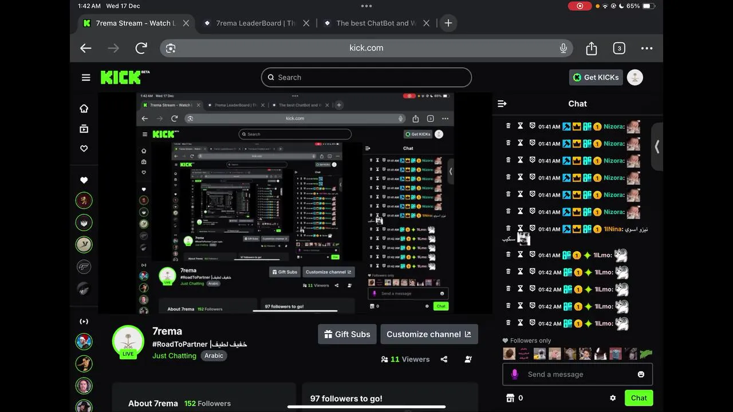Viewport: 733px width, 412px height.
Task: Close the 7rema Stream tab
Action: (186, 23)
